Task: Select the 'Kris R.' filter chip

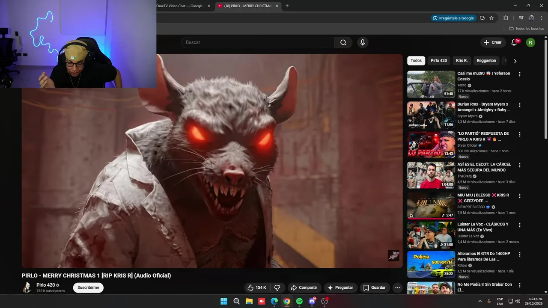Action: (462, 61)
